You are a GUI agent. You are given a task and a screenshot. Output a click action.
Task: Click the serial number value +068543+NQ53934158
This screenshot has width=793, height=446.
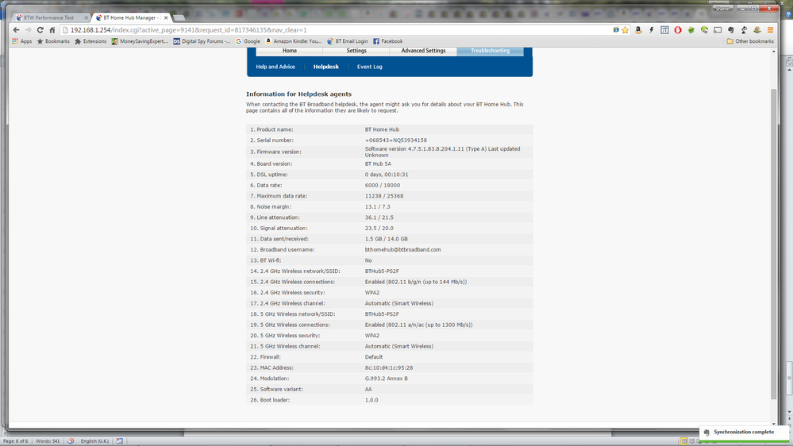click(395, 140)
